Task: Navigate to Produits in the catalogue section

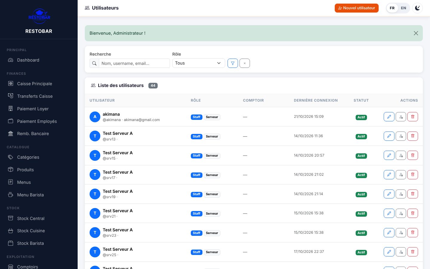Action: (x=39, y=170)
